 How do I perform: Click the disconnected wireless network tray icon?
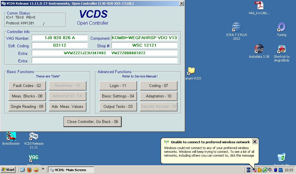click(x=254, y=170)
